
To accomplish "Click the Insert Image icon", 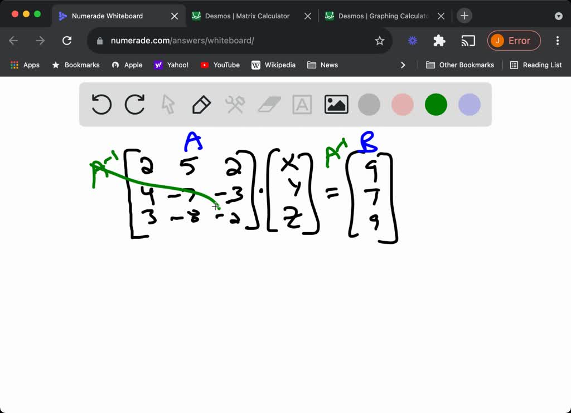I will tap(336, 104).
